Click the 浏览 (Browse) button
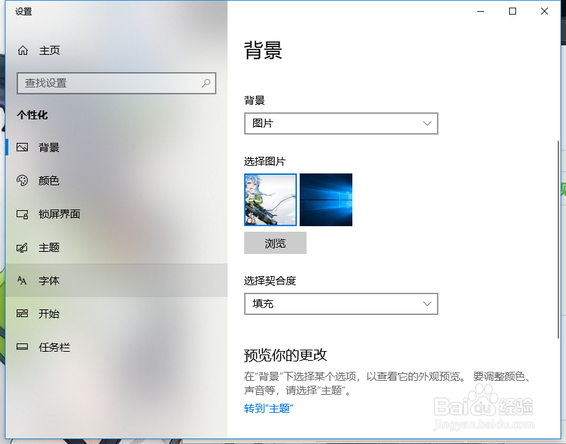The height and width of the screenshot is (444, 566). pyautogui.click(x=275, y=243)
